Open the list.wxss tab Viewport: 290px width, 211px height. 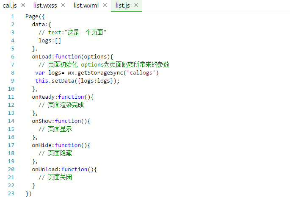[x=45, y=6]
